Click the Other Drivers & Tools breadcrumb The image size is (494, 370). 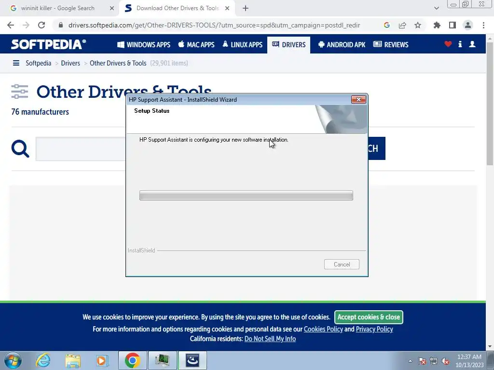tap(118, 63)
